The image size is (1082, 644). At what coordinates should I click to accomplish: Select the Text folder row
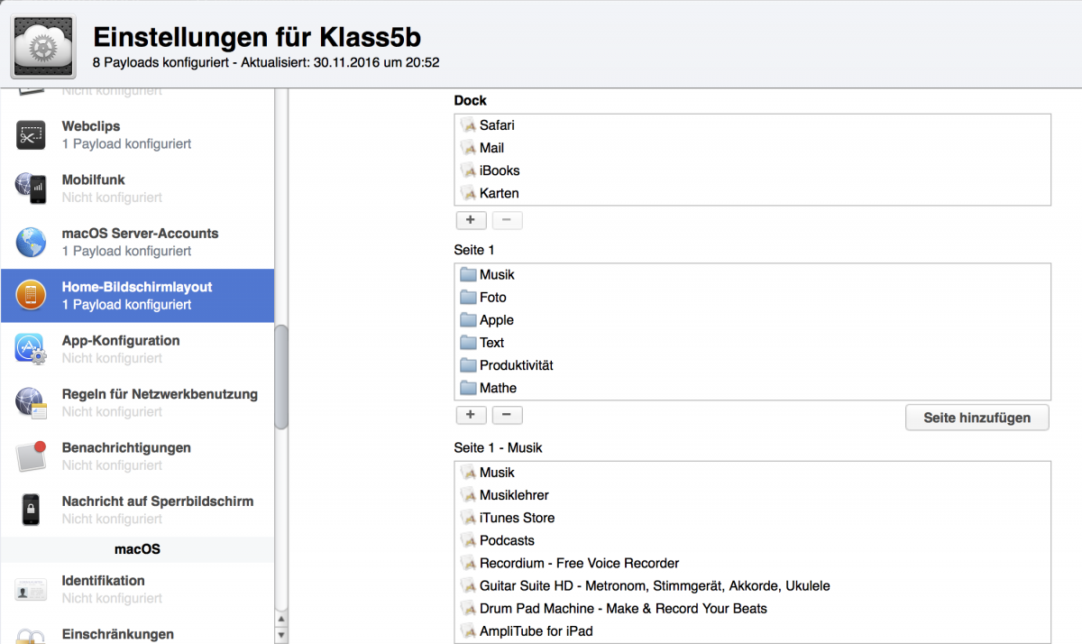pos(753,342)
